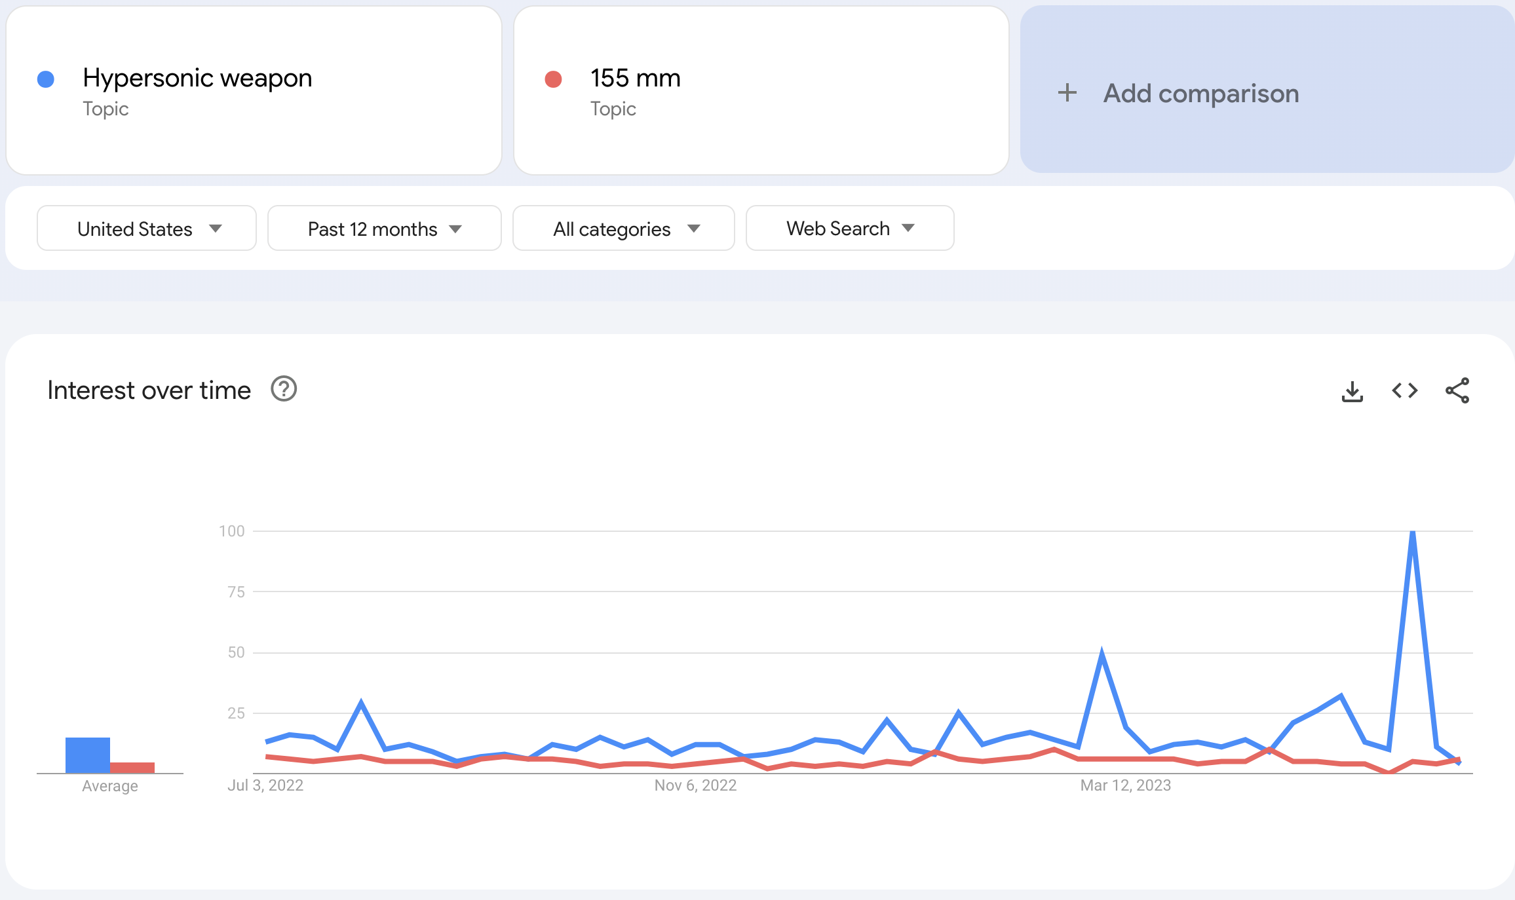
Task: Expand the Past 12 months time range
Action: [x=384, y=229]
